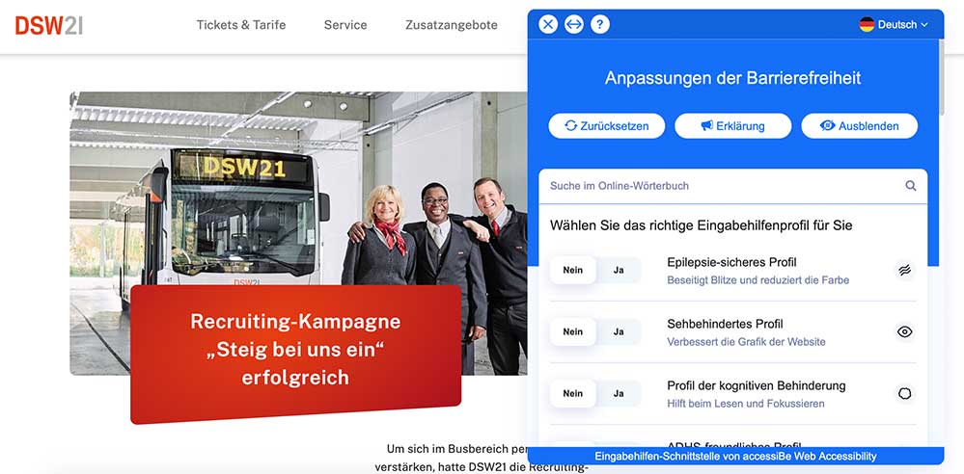
Task: Set Profil der kognitiven Behinderung to Ja
Action: (619, 393)
